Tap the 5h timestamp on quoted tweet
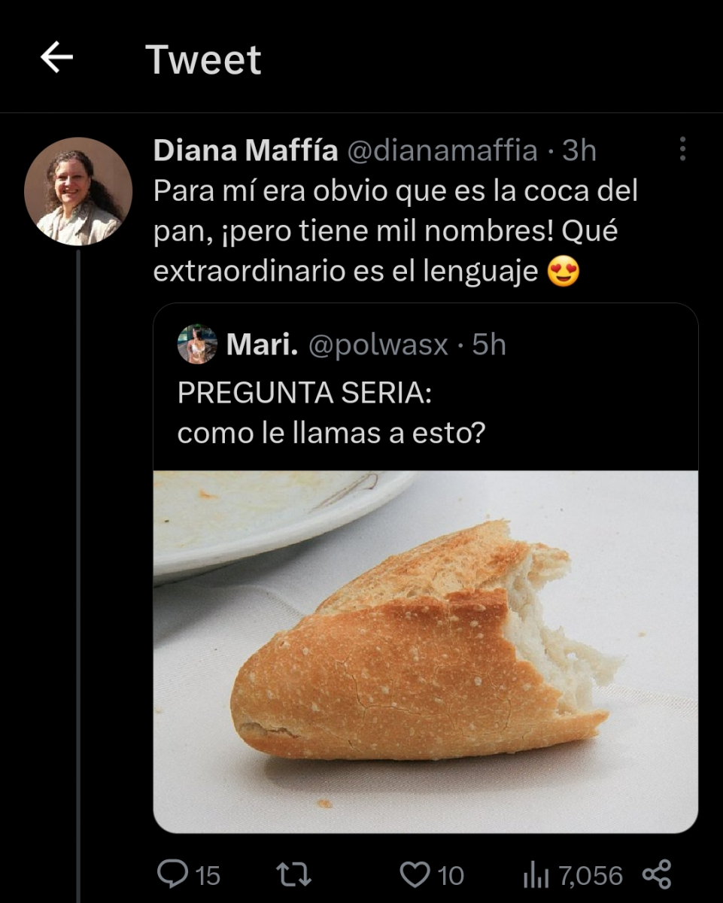 point(489,345)
